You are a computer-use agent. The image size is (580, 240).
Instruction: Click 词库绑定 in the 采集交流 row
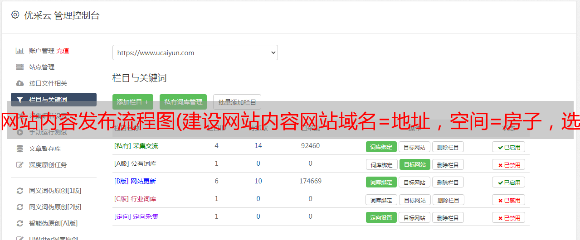point(381,147)
